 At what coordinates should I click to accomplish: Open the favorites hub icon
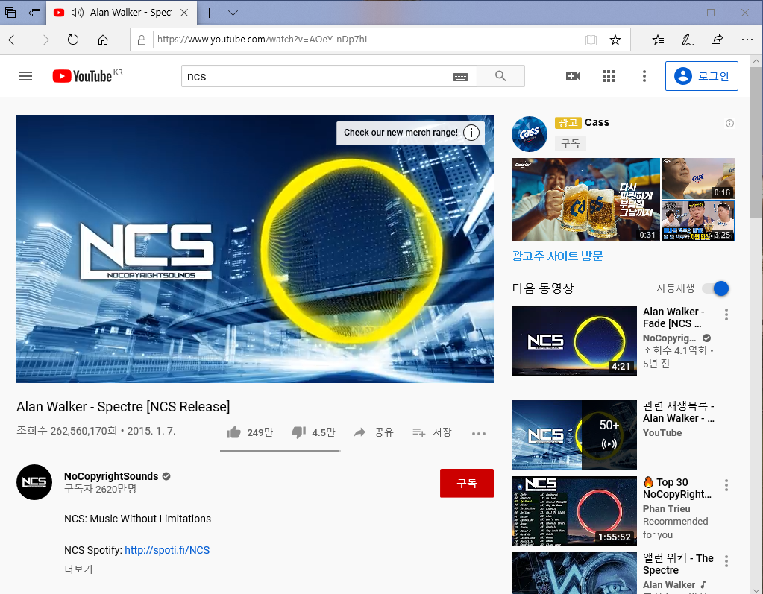[x=658, y=40]
